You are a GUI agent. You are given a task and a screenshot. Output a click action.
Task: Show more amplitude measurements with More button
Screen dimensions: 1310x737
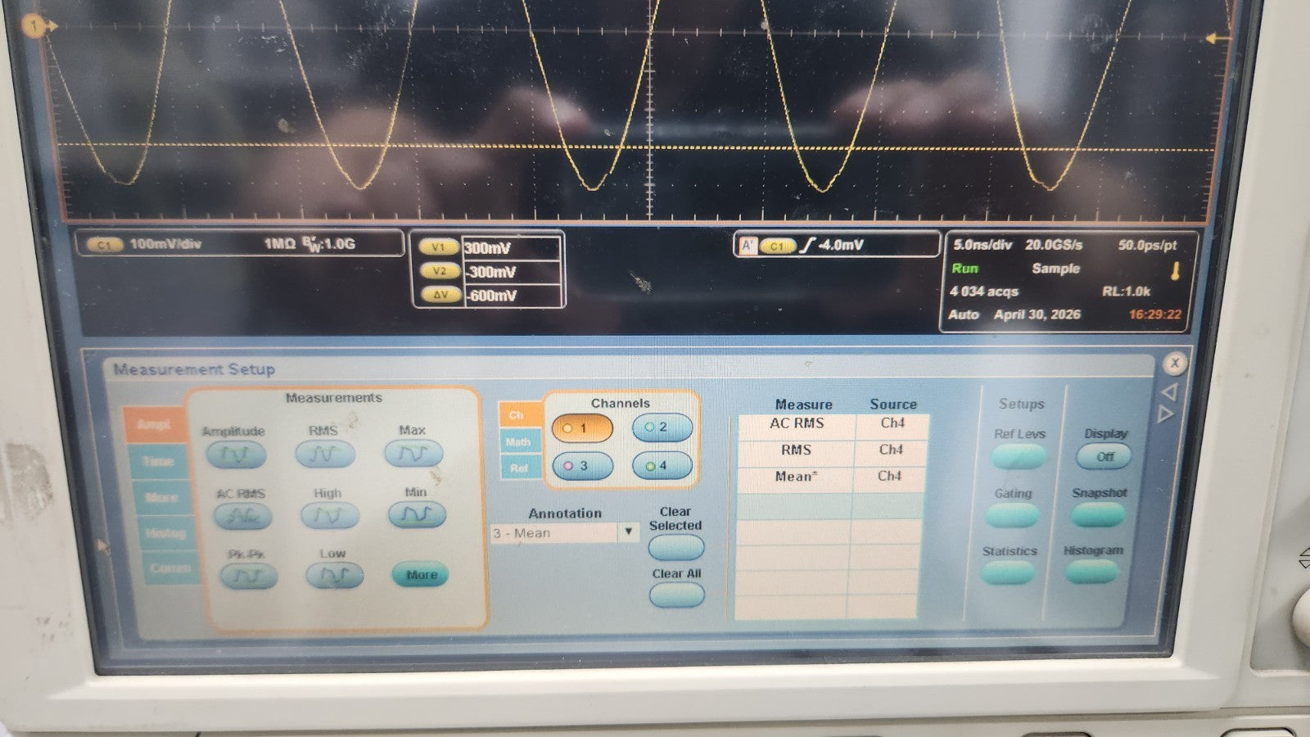(x=421, y=575)
